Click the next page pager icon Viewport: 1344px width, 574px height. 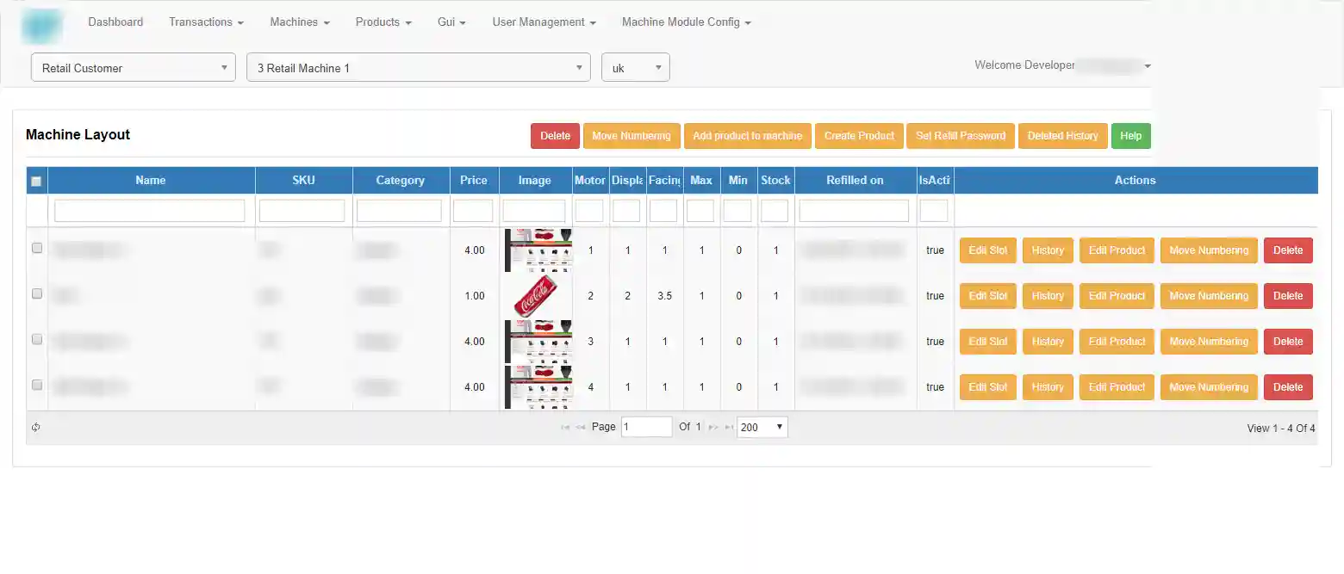712,427
